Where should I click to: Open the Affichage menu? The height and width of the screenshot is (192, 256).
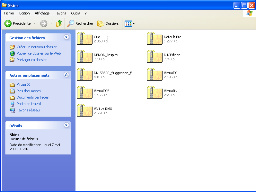point(42,13)
